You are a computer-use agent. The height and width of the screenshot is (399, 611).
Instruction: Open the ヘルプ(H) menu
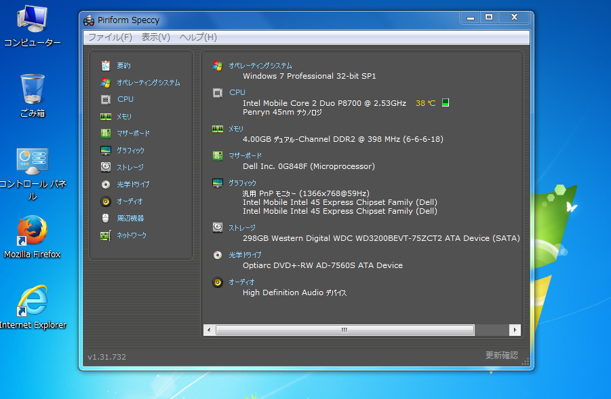(x=198, y=37)
